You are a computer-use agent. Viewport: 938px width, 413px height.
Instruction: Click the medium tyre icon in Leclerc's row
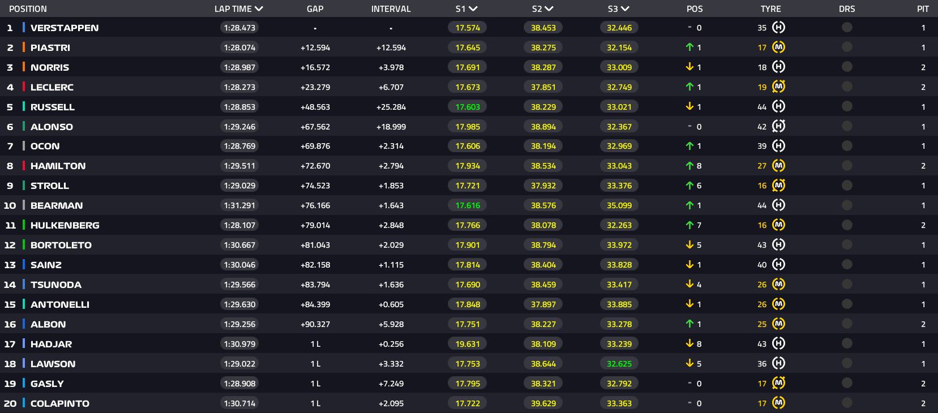pos(778,87)
